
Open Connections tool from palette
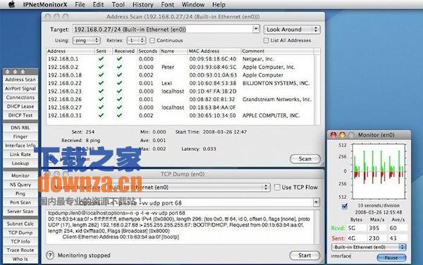click(x=20, y=98)
